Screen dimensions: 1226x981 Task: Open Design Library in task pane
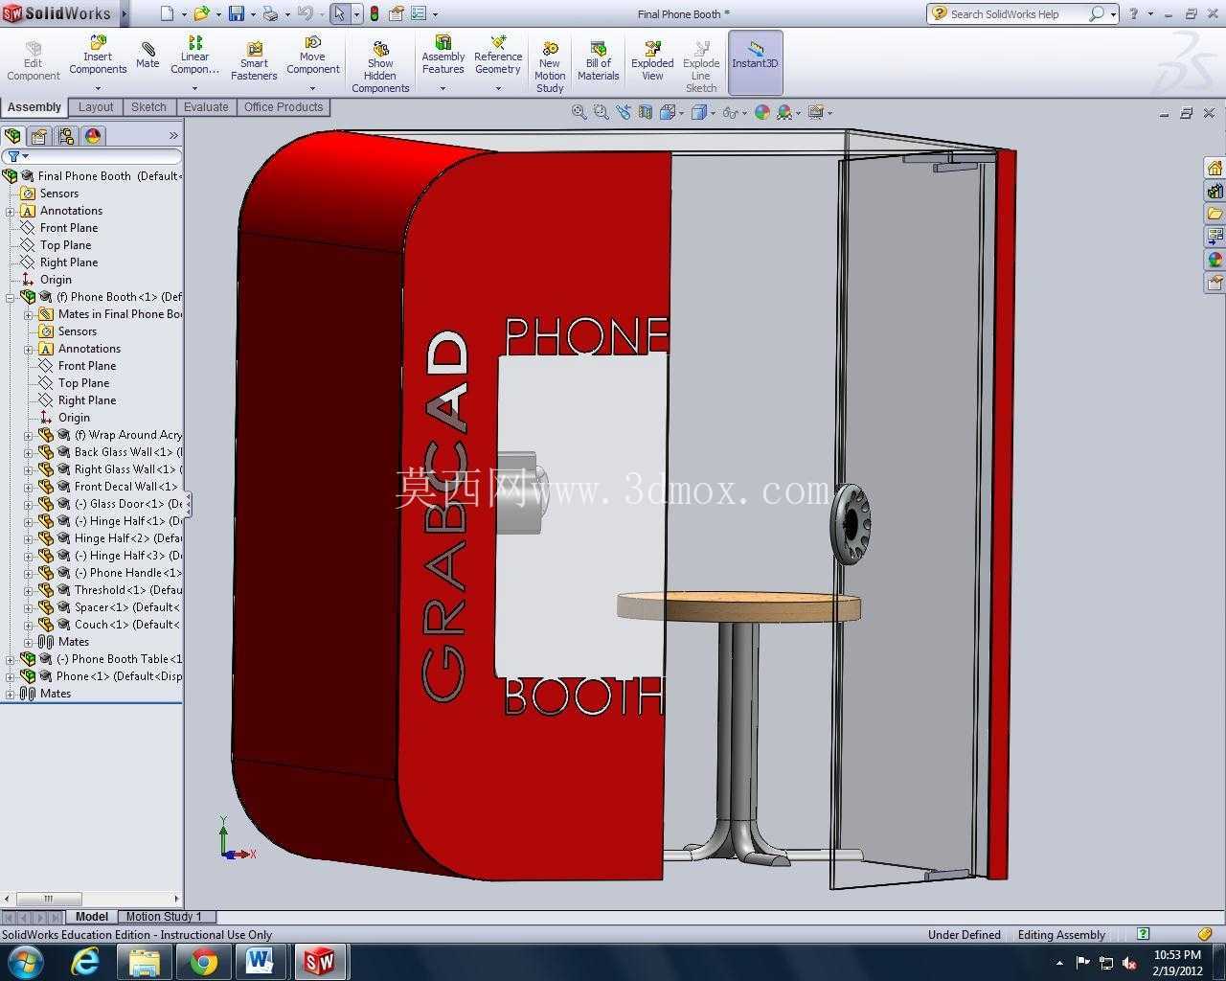[1215, 192]
